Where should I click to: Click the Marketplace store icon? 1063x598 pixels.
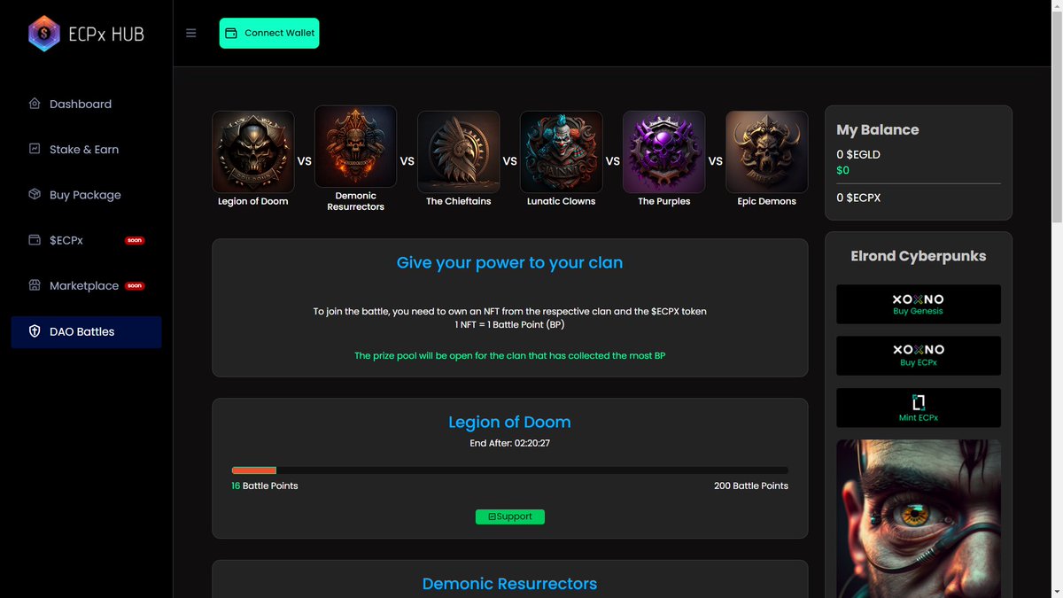[35, 285]
